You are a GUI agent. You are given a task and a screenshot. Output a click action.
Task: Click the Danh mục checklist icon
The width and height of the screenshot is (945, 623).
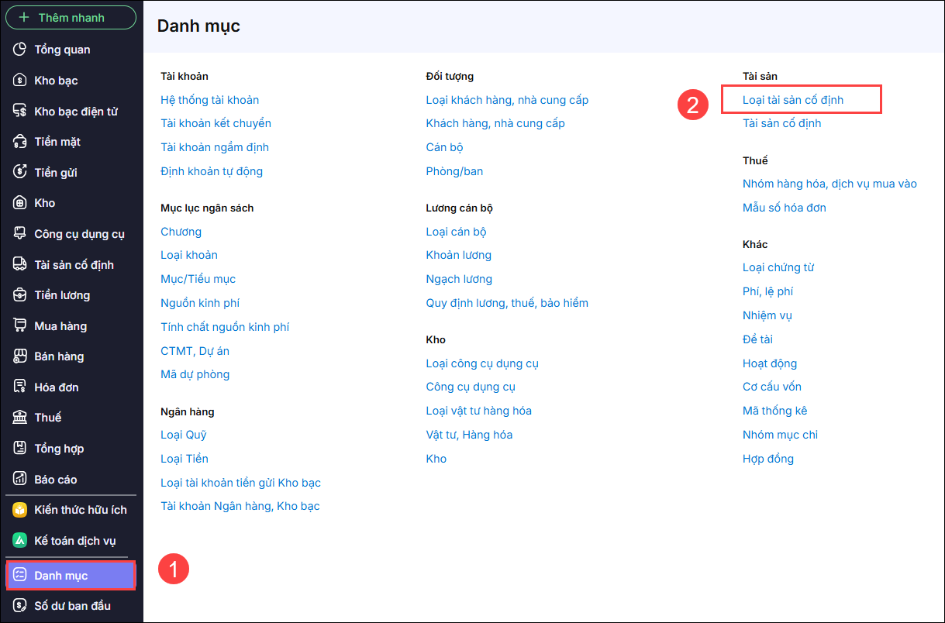coord(20,576)
